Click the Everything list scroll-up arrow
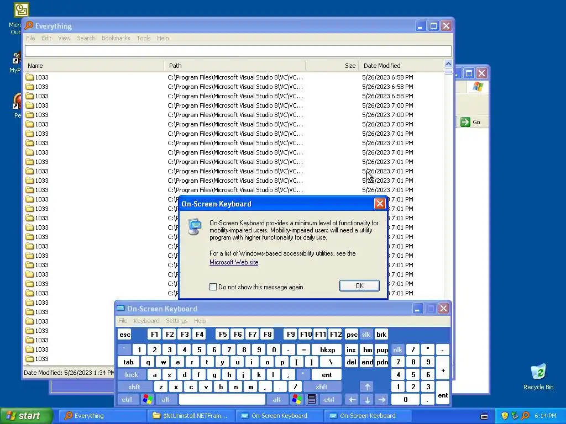Image resolution: width=566 pixels, height=424 pixels. tap(448, 64)
